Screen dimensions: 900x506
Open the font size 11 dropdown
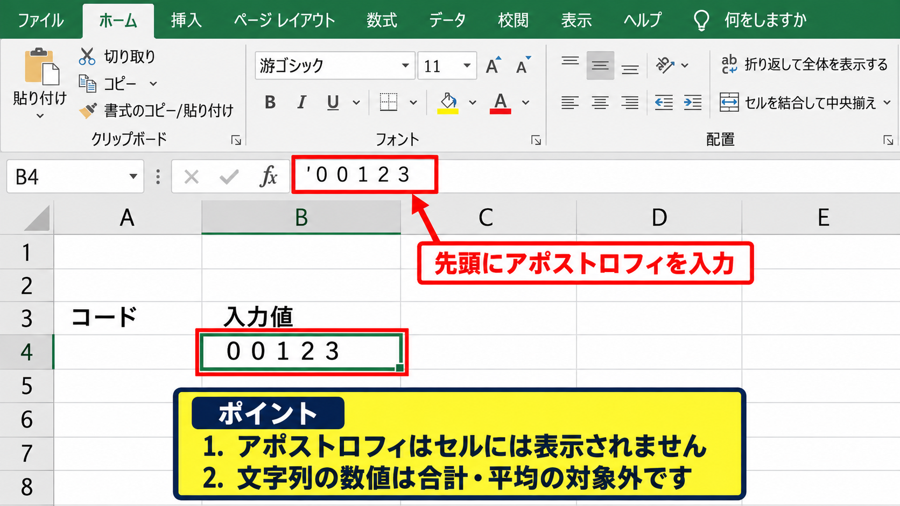(467, 66)
